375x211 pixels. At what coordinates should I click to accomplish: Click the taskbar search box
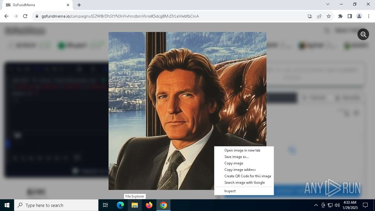pos(56,205)
